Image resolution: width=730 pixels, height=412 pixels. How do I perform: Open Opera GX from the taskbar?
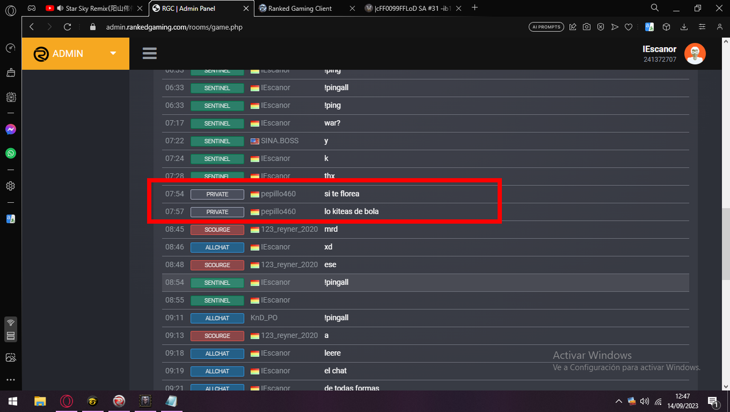66,401
